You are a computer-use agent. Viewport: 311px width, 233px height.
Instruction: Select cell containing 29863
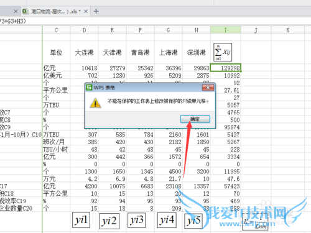tap(197, 68)
